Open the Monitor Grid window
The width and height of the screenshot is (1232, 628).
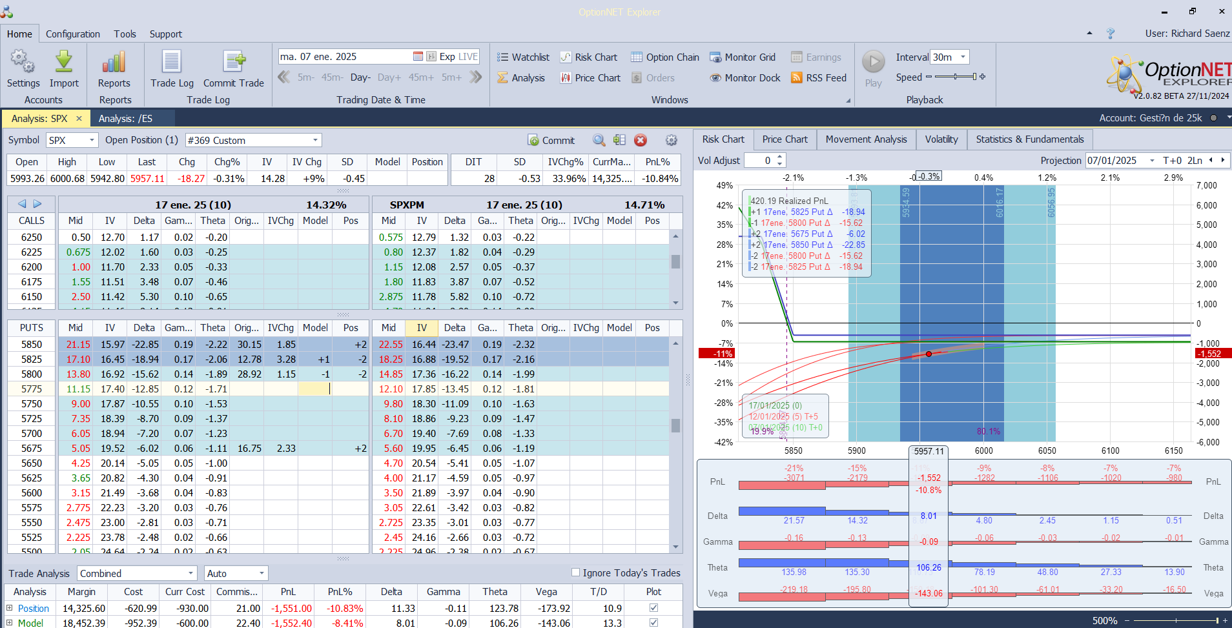click(x=743, y=57)
